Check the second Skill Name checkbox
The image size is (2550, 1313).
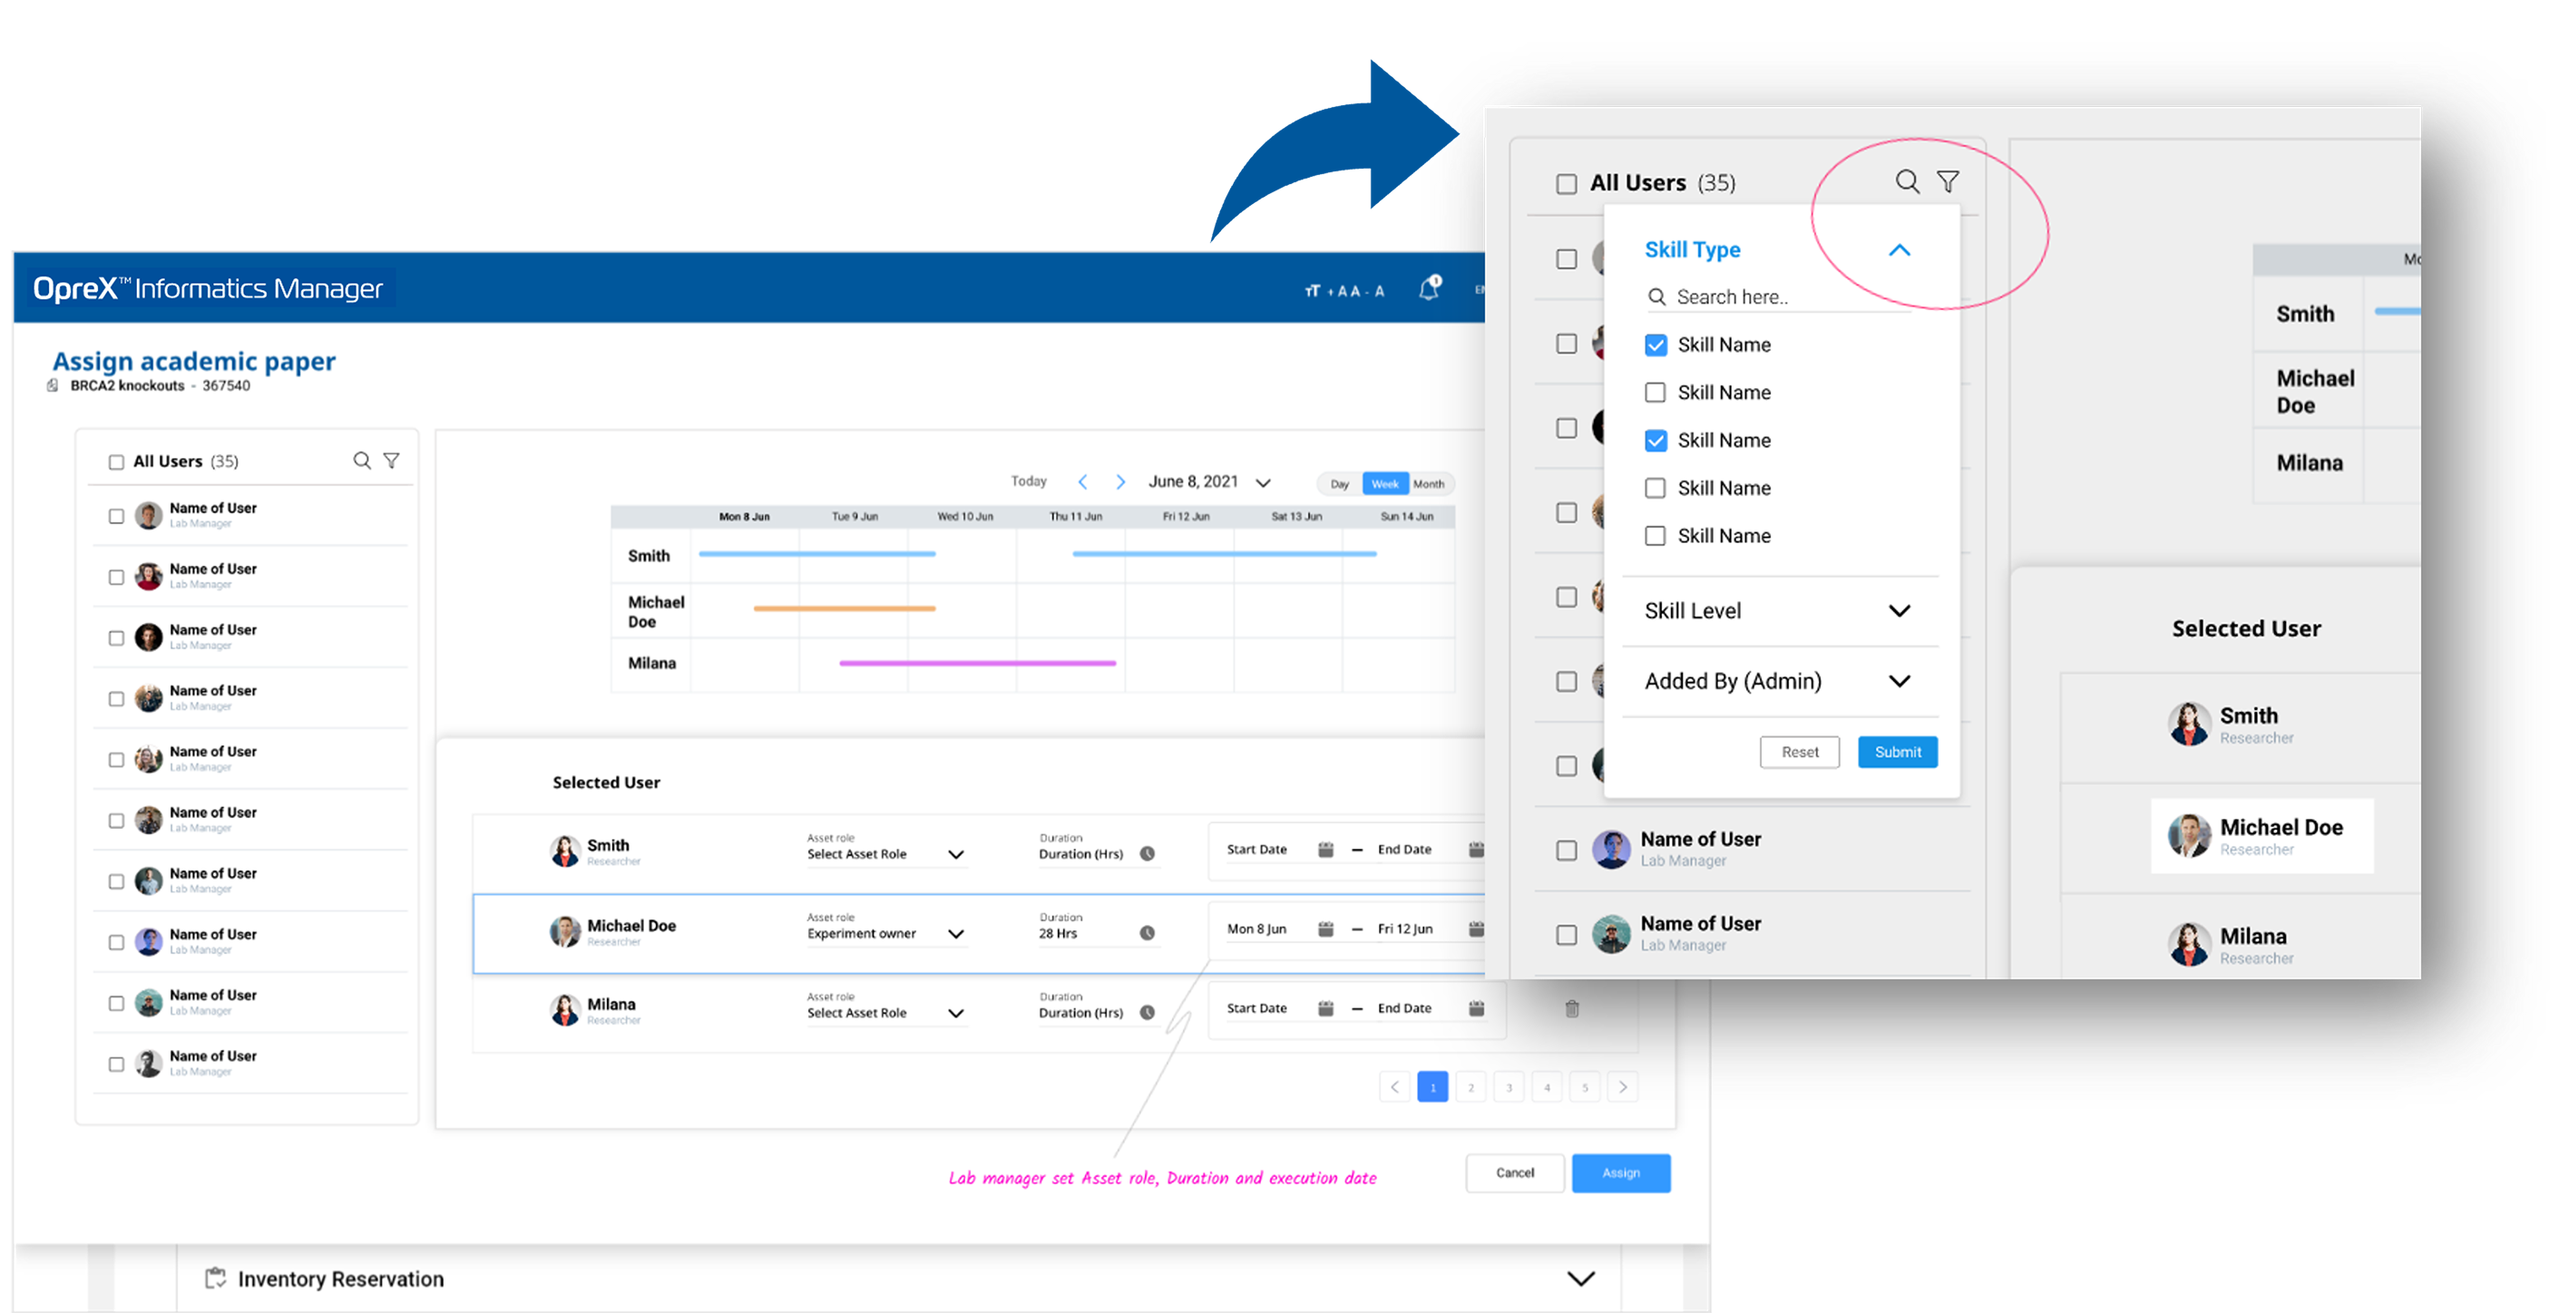pyautogui.click(x=1656, y=393)
